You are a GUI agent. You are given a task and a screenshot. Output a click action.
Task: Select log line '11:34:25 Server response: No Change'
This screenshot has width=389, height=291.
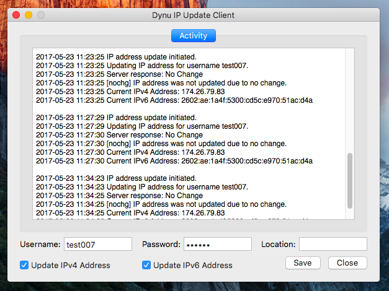tap(119, 196)
